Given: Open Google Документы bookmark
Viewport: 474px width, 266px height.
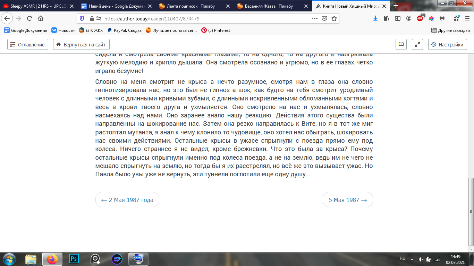Looking at the screenshot, I should 26,30.
